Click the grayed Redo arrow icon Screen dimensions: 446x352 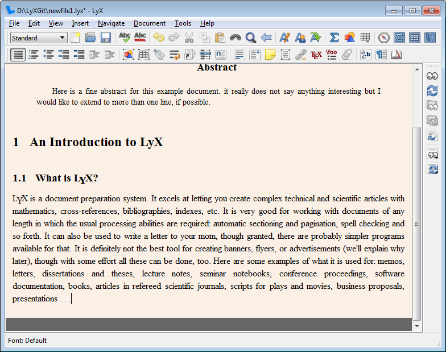tap(174, 38)
